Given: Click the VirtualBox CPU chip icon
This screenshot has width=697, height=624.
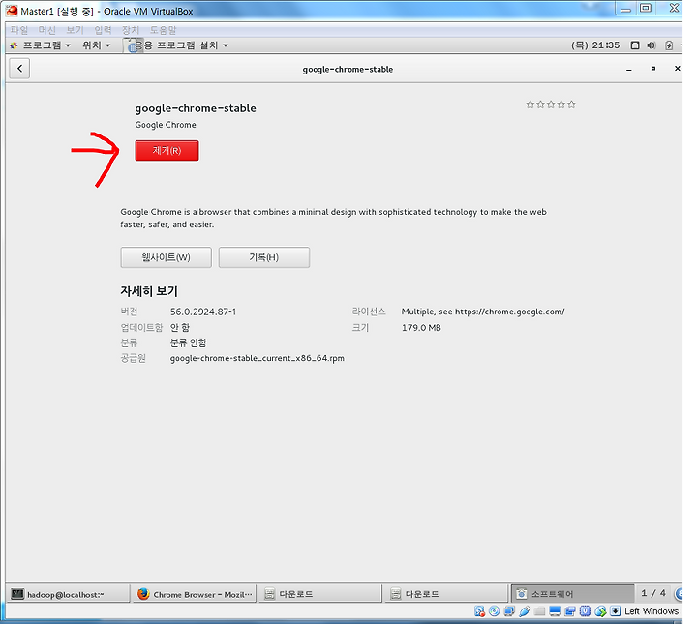Looking at the screenshot, I should (x=585, y=611).
